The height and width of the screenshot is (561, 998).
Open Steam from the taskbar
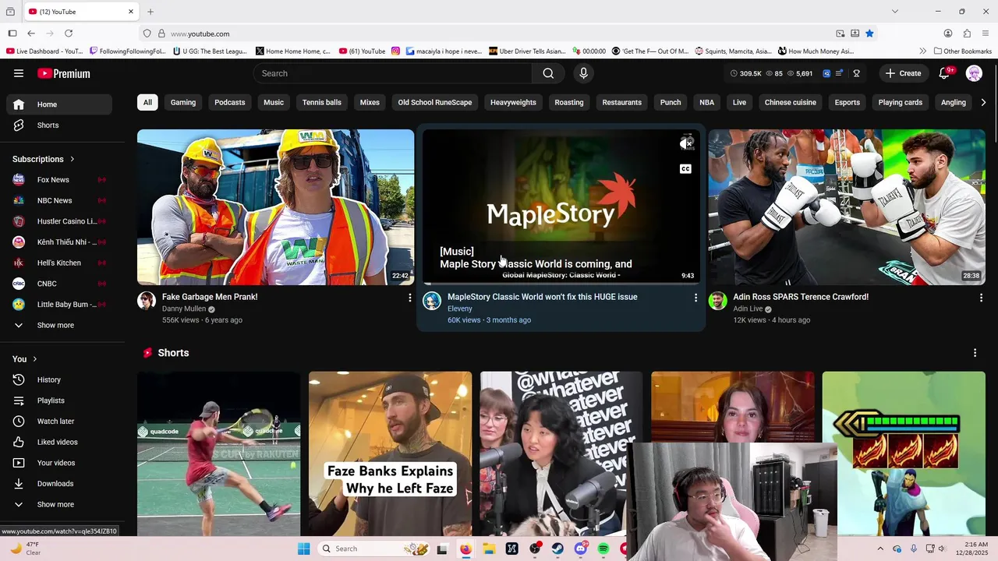tap(557, 549)
